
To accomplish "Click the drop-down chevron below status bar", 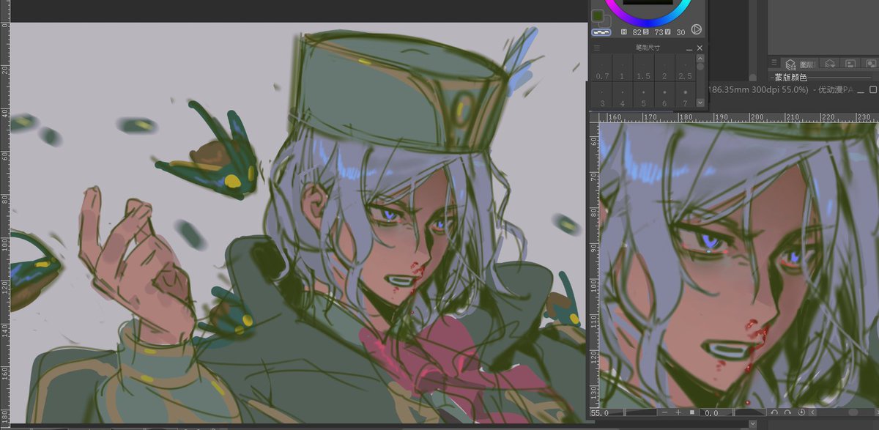I will coord(752,423).
